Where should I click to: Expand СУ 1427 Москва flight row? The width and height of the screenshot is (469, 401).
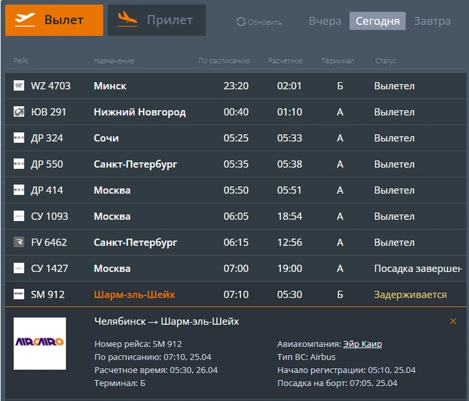(x=236, y=268)
